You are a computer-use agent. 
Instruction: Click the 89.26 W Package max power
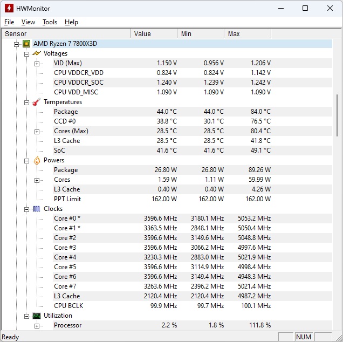pyautogui.click(x=259, y=170)
